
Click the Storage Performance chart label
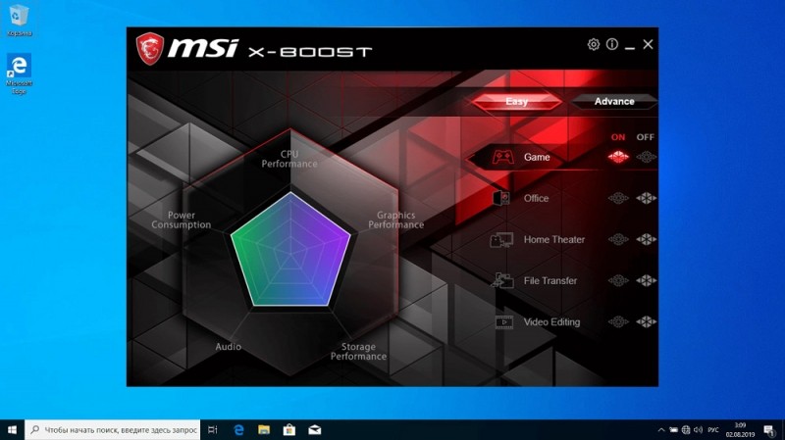358,352
